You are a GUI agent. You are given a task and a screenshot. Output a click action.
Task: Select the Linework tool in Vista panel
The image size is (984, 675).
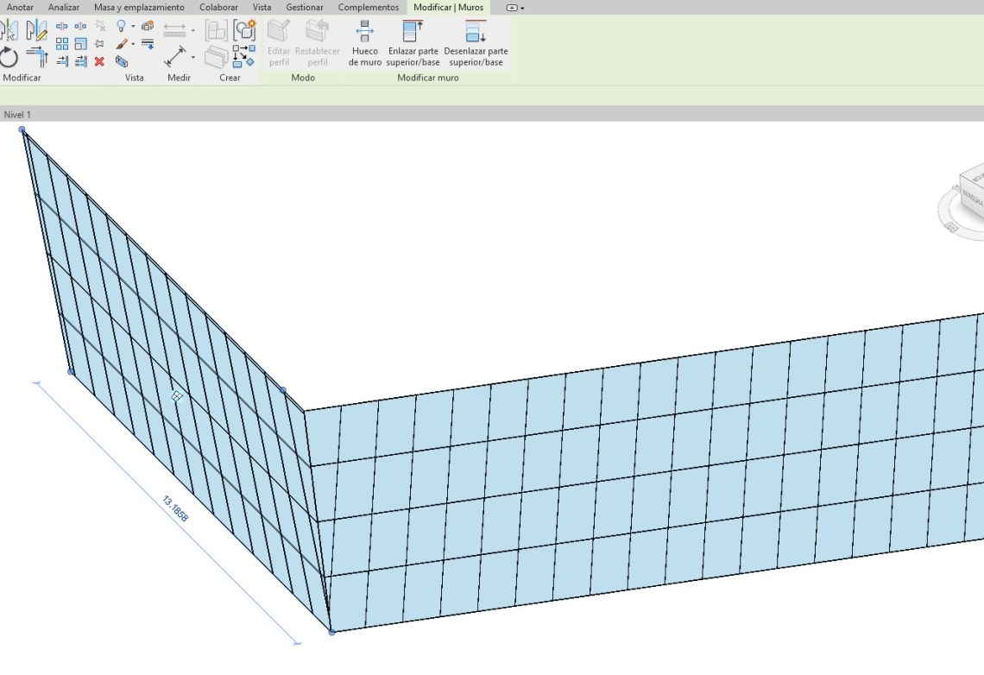148,44
